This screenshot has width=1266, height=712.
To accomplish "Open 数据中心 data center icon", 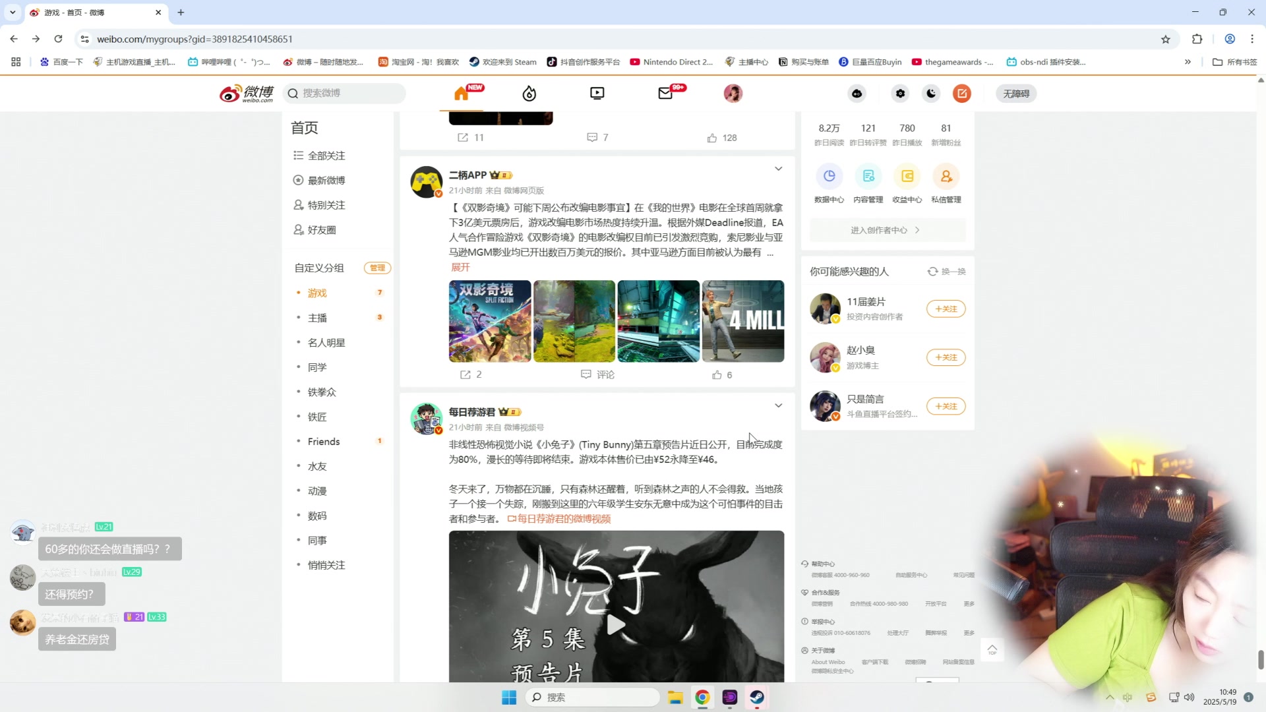I will coord(829,177).
